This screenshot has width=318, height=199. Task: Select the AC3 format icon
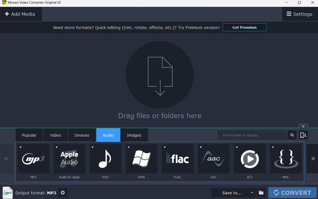point(250,159)
